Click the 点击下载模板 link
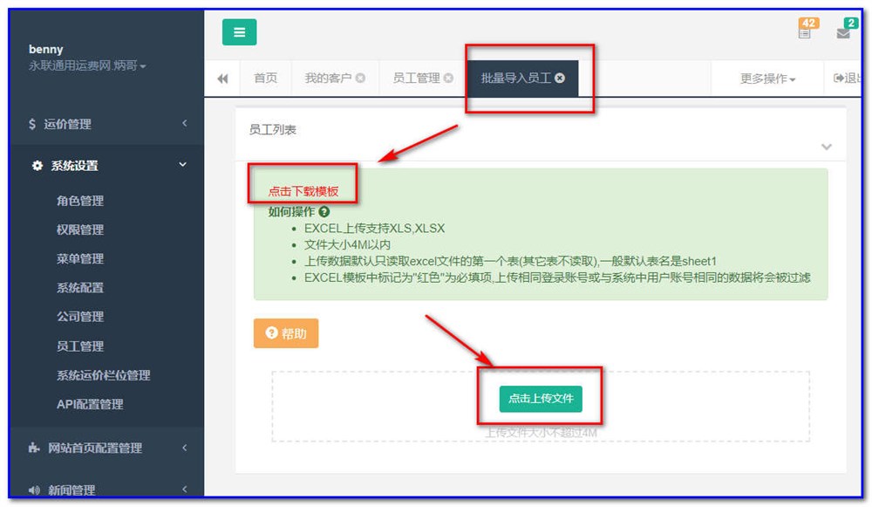Image resolution: width=872 pixels, height=507 pixels. tap(303, 191)
